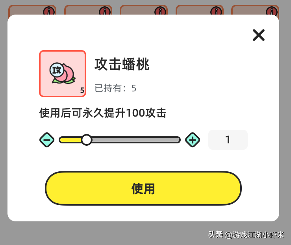The height and width of the screenshot is (245, 291).
Task: Click the gray portion of quantity slider
Action: [x=136, y=140]
